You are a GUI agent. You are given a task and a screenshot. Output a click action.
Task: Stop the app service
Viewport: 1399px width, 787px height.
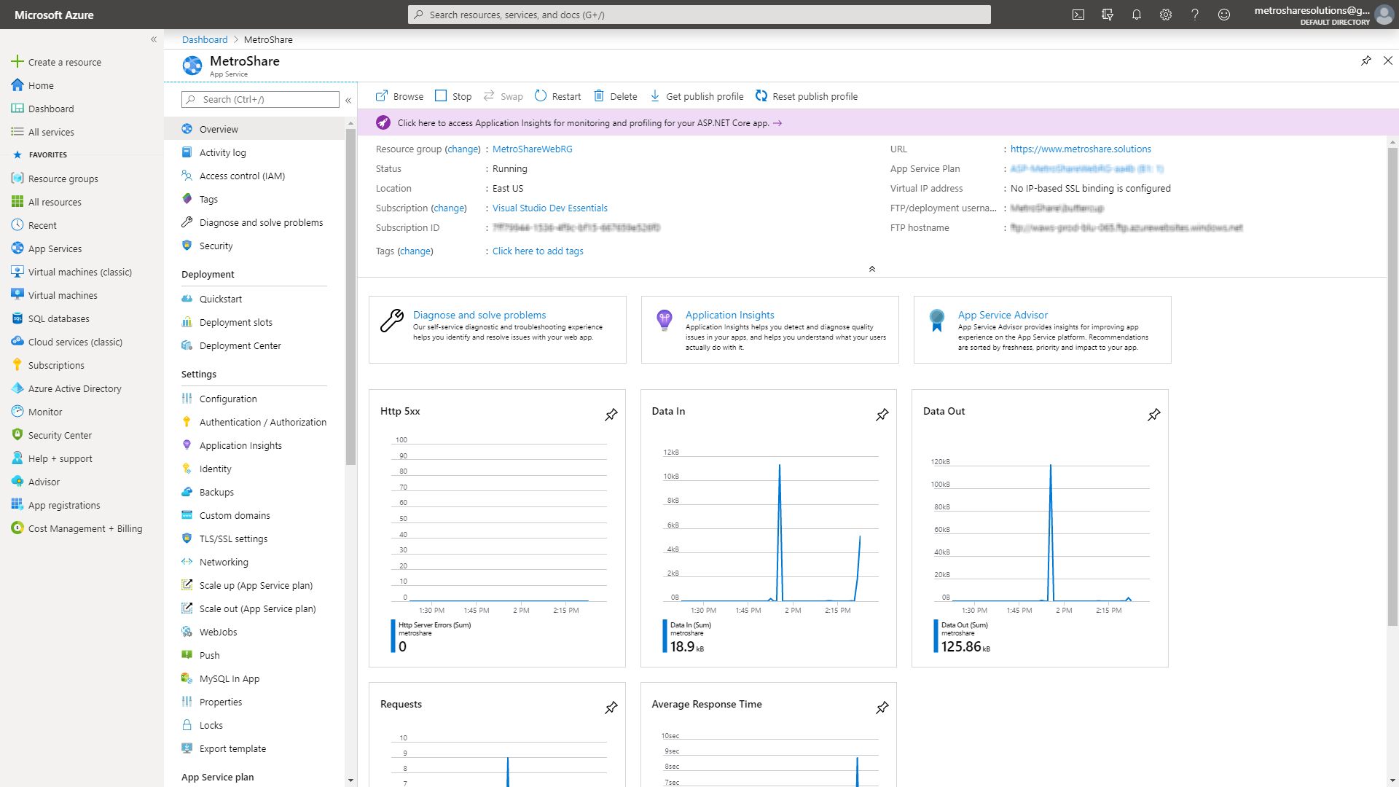453,96
